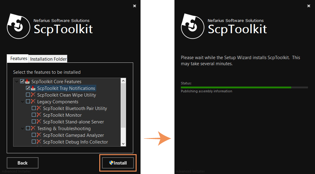Uncheck the ScpToolkit Tray Notifications checkbox
The height and width of the screenshot is (174, 315).
[x=28, y=88]
